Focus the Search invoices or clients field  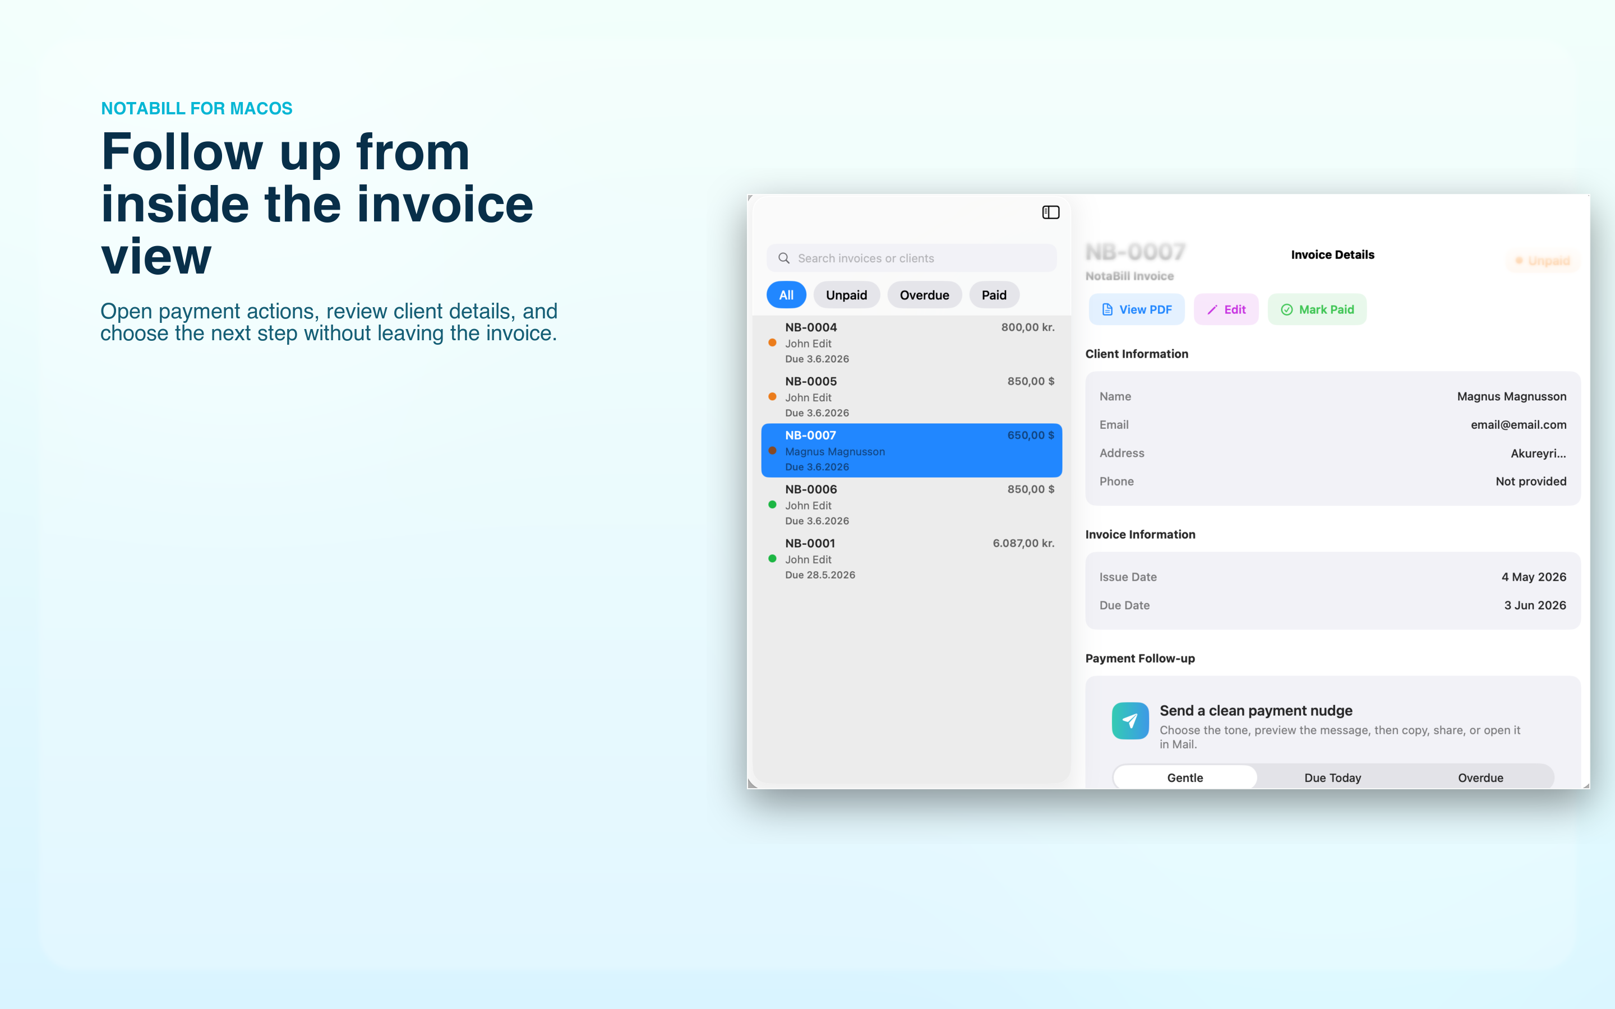[911, 258]
